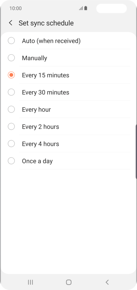Choose the Every 2 hours text label
This screenshot has height=290, width=137.
tap(41, 127)
